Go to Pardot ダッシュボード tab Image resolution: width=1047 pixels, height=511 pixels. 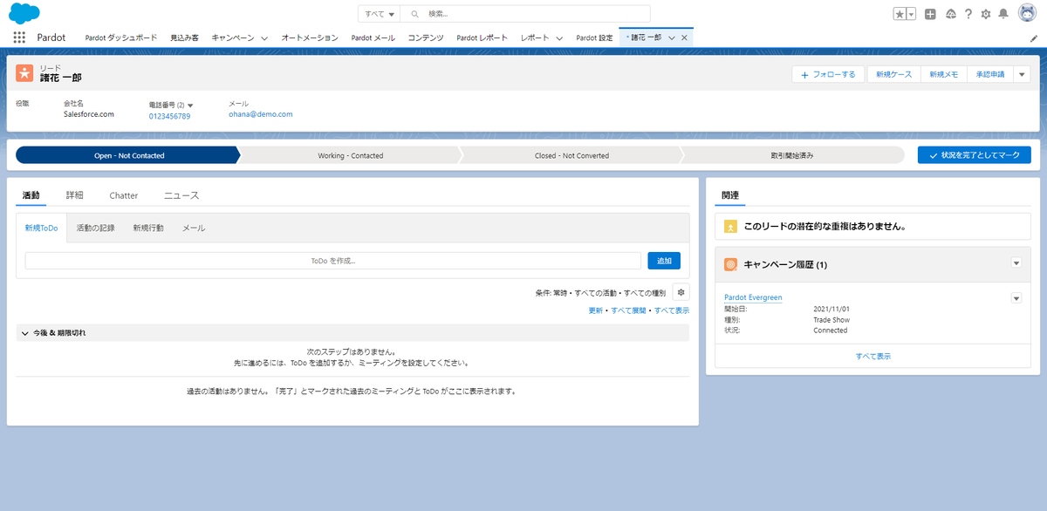[121, 38]
